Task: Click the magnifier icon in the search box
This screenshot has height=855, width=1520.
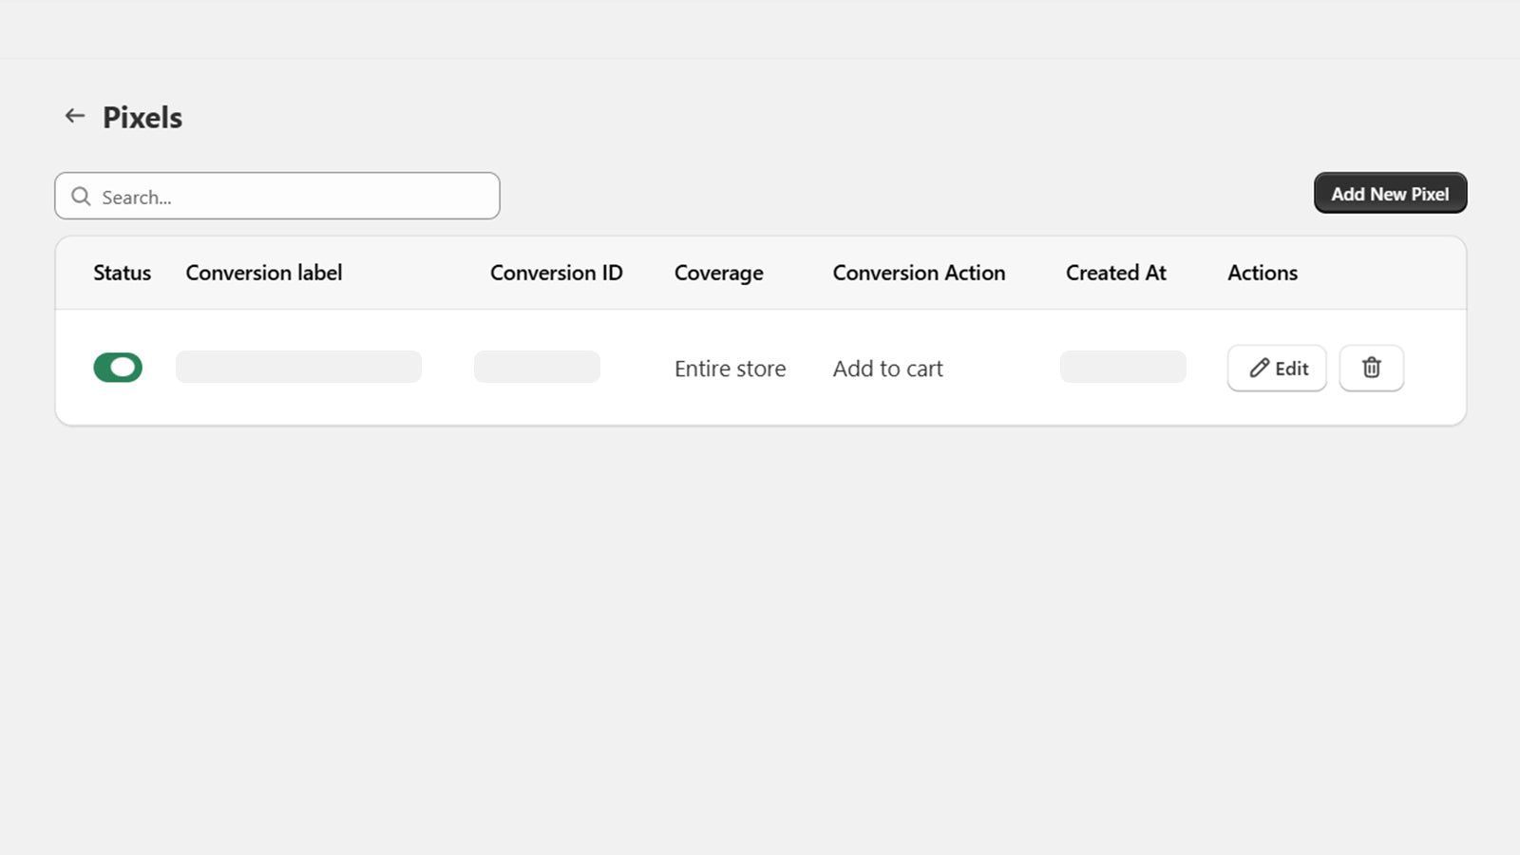Action: pyautogui.click(x=82, y=197)
